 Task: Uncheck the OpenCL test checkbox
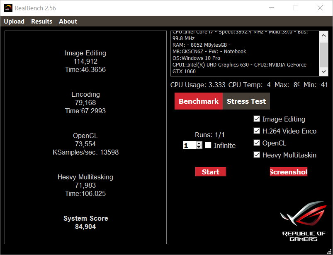(257, 143)
